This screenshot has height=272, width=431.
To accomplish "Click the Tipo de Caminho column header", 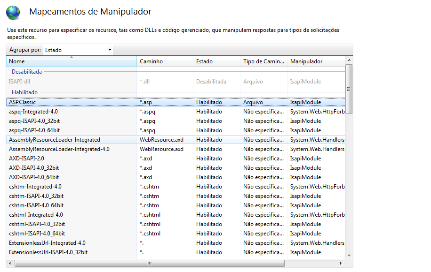I will click(x=263, y=61).
